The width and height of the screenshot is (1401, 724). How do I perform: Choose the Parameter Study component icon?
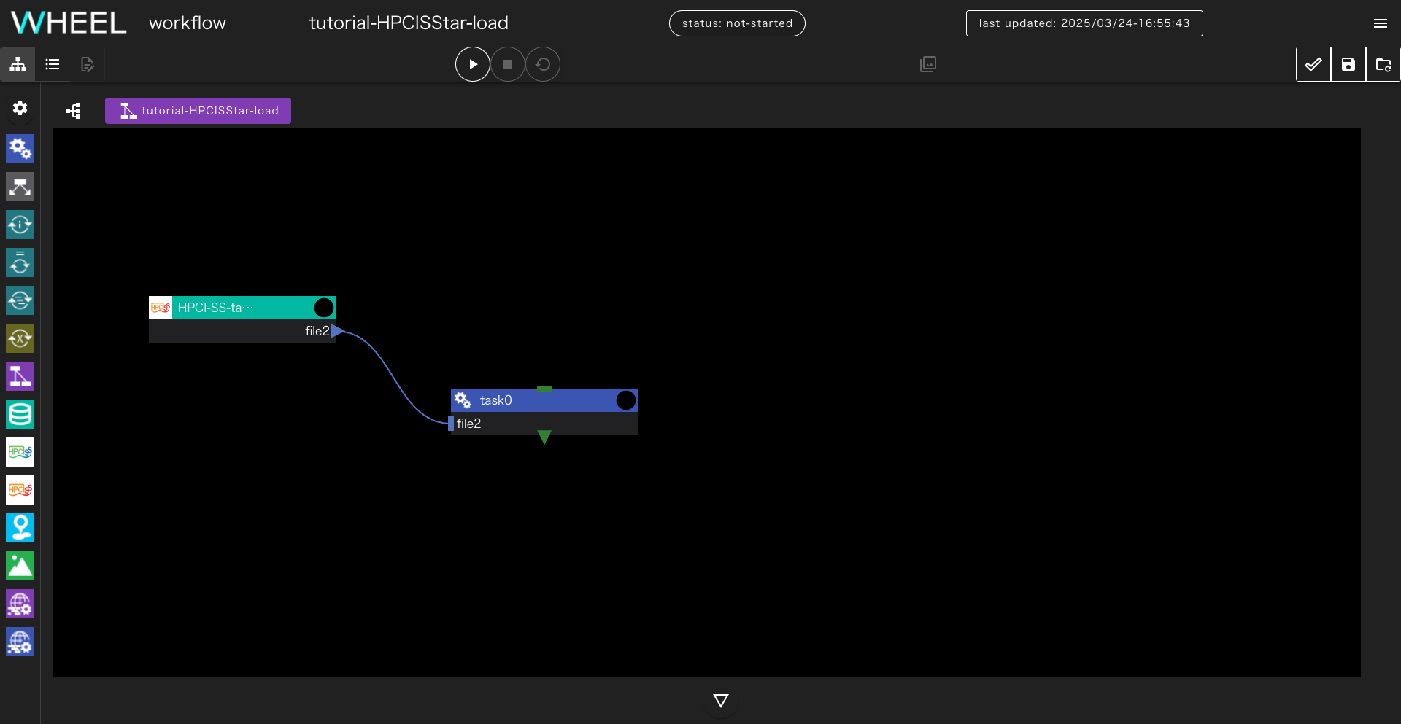click(20, 338)
